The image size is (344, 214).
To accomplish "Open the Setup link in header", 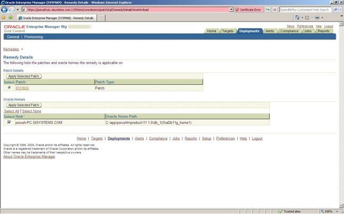I will pyautogui.click(x=291, y=26).
